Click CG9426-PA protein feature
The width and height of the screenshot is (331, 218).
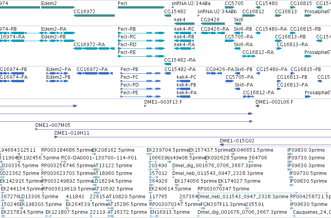(x=214, y=73)
